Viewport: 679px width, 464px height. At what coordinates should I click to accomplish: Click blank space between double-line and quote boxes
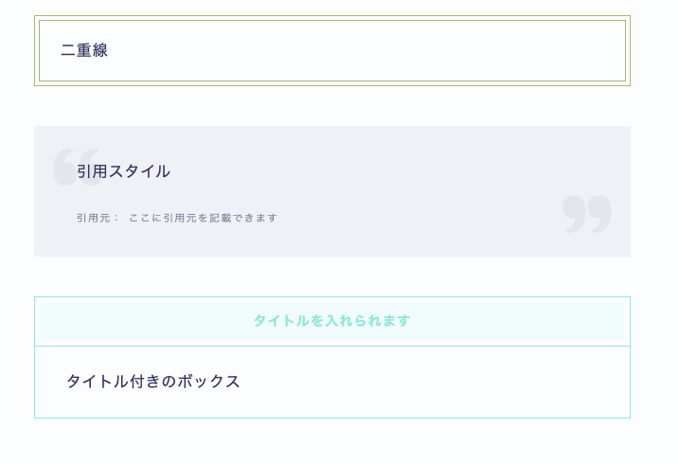point(332,106)
